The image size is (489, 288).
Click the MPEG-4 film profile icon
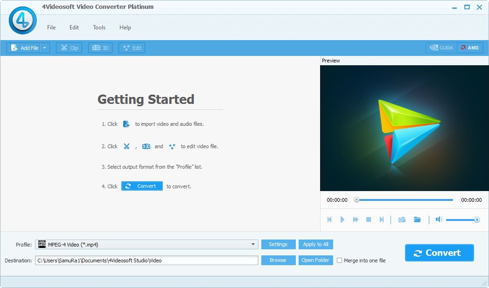click(42, 244)
